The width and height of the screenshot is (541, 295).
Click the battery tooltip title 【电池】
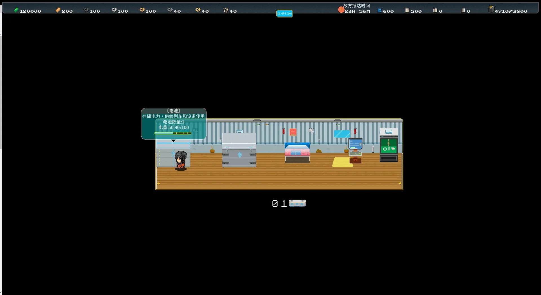tap(173, 111)
